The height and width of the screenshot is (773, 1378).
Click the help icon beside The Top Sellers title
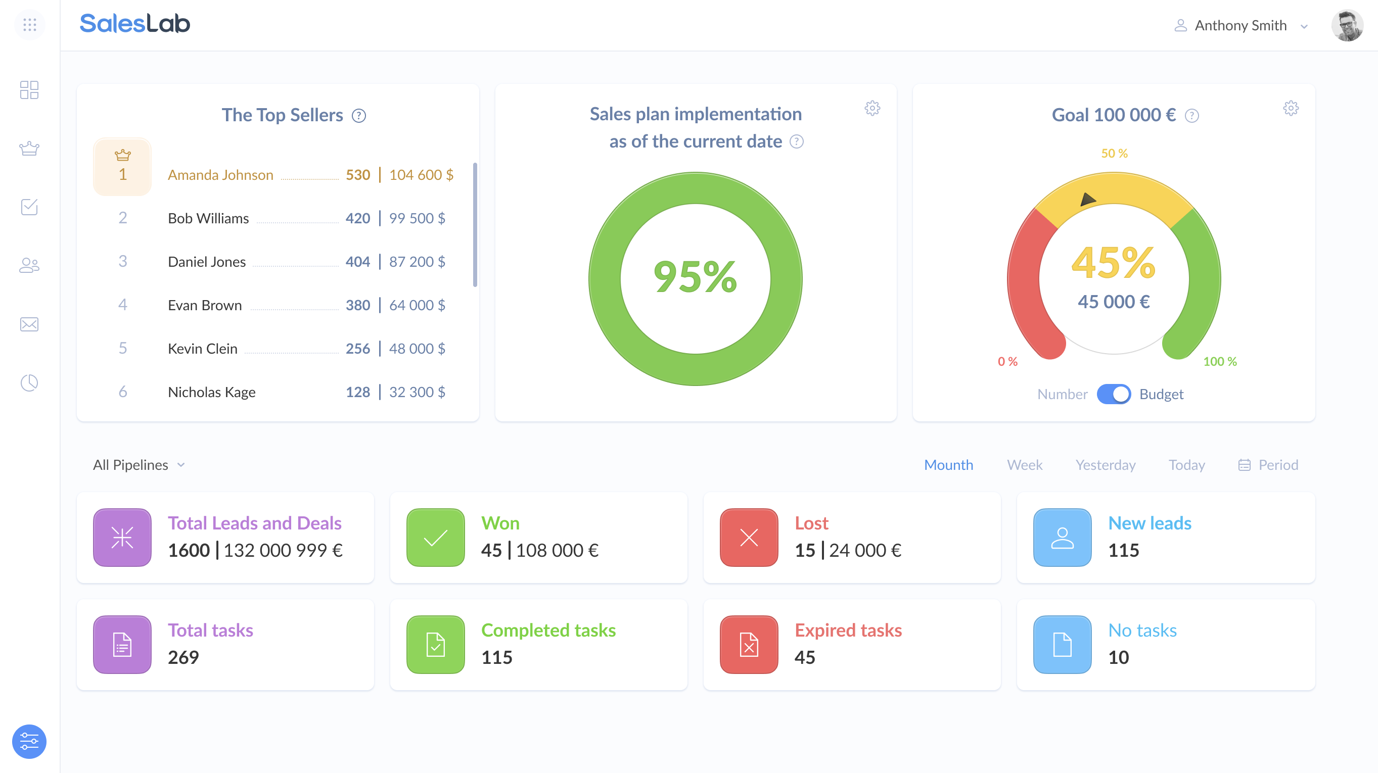coord(358,116)
